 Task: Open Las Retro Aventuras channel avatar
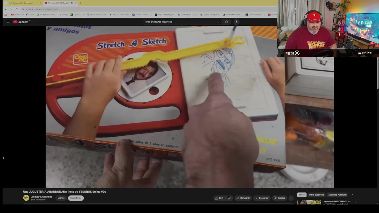coord(26,198)
